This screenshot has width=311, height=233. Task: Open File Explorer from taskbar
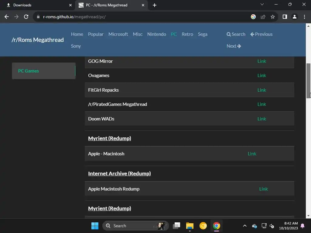pyautogui.click(x=190, y=226)
